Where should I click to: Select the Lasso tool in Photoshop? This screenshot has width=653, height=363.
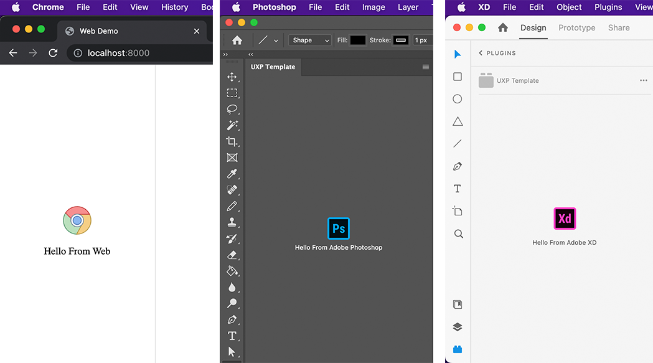[x=232, y=109]
